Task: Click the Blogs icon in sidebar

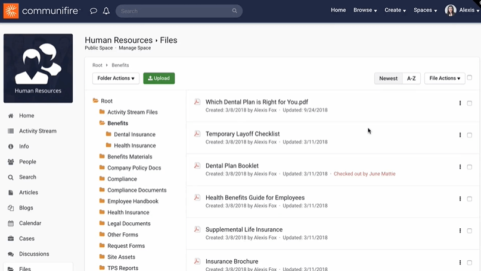Action: click(11, 208)
